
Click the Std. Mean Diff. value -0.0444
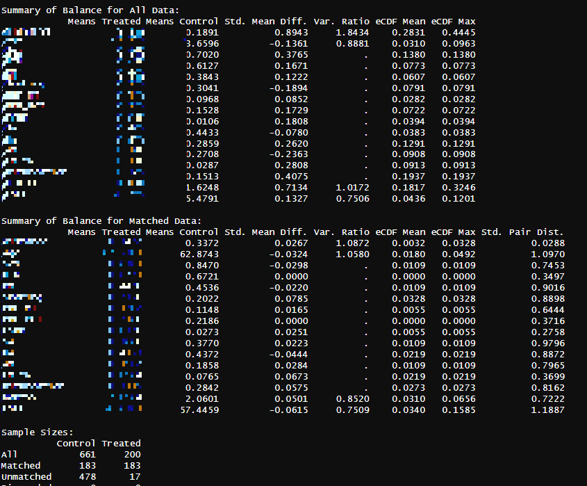pyautogui.click(x=288, y=355)
